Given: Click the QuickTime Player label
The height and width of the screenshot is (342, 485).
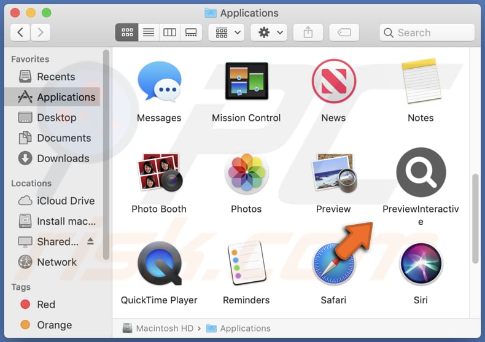Looking at the screenshot, I should (159, 300).
